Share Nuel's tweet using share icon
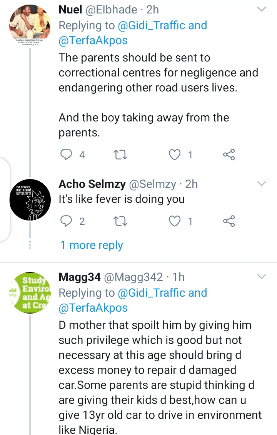The image size is (277, 435). point(229,154)
